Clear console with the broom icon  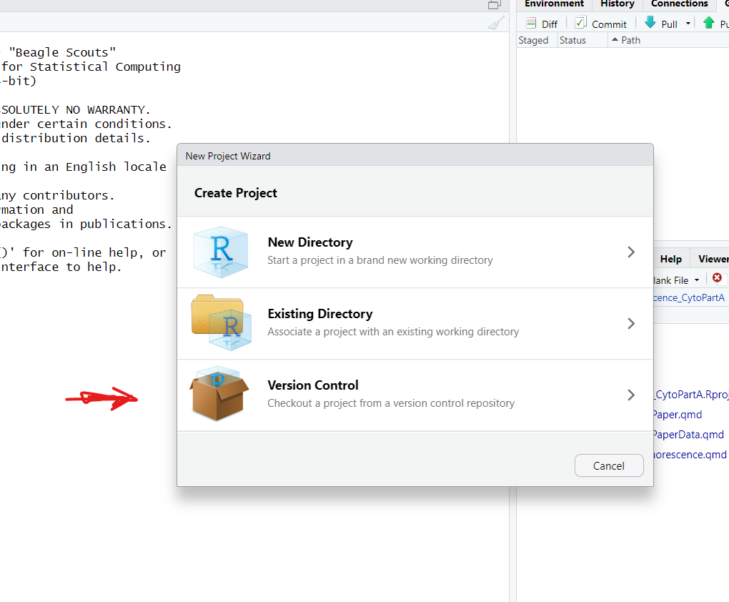pos(495,24)
